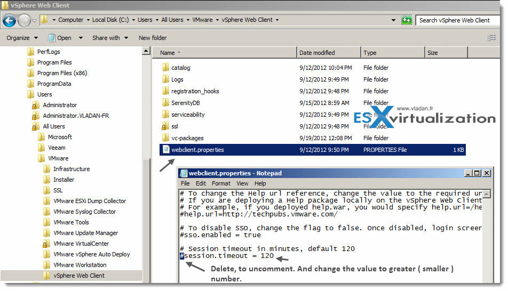Viewport: 508px width, 291px height.
Task: Select the SerenityDB folder icon
Action: (165, 103)
